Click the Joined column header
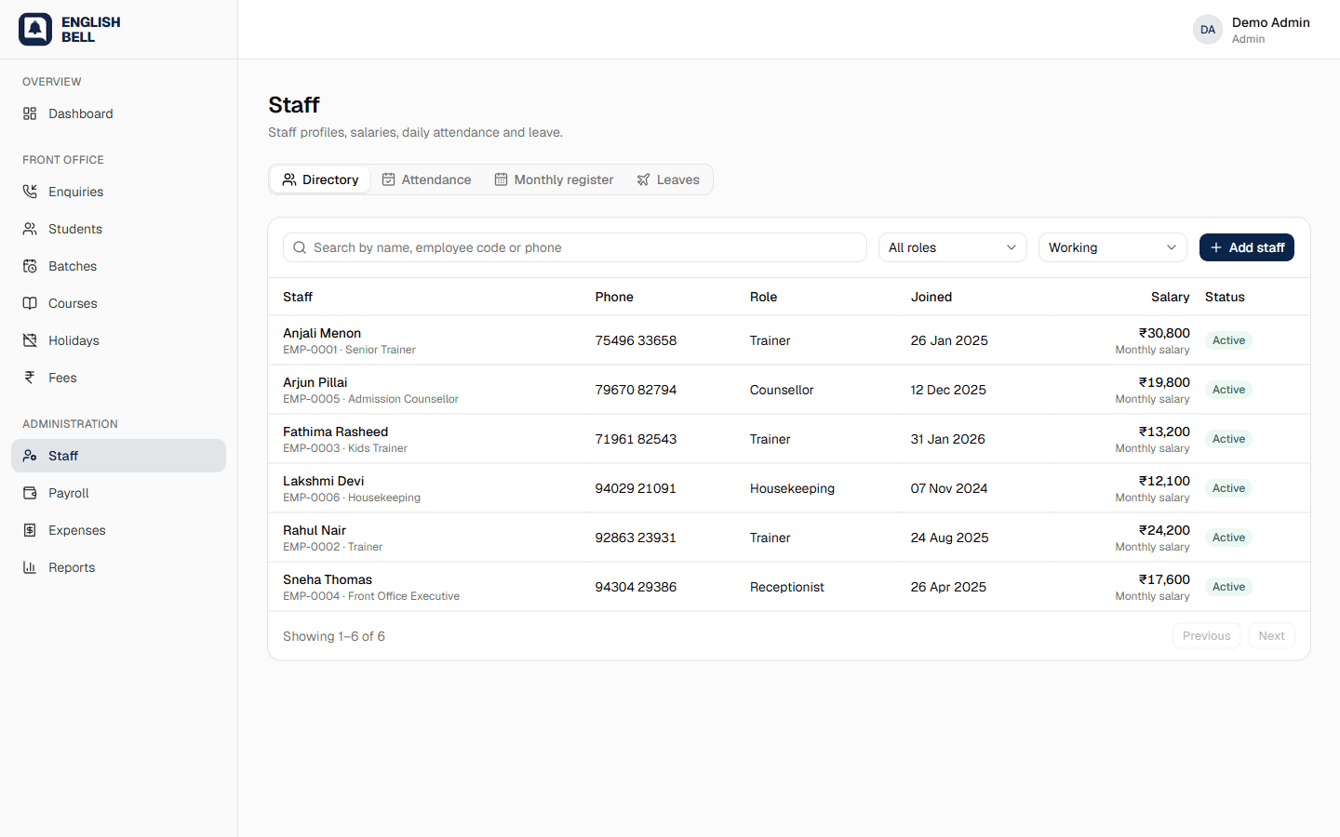Viewport: 1340px width, 837px height. (x=931, y=297)
